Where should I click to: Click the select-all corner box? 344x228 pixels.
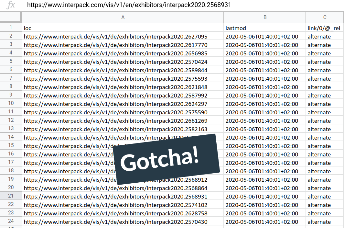tap(10, 17)
